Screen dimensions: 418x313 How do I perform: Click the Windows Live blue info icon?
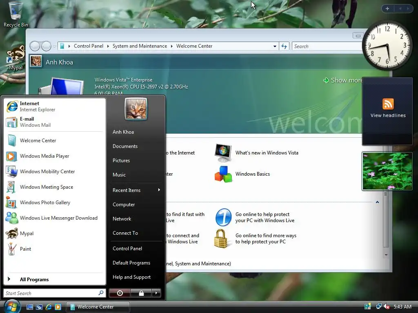coord(223,217)
